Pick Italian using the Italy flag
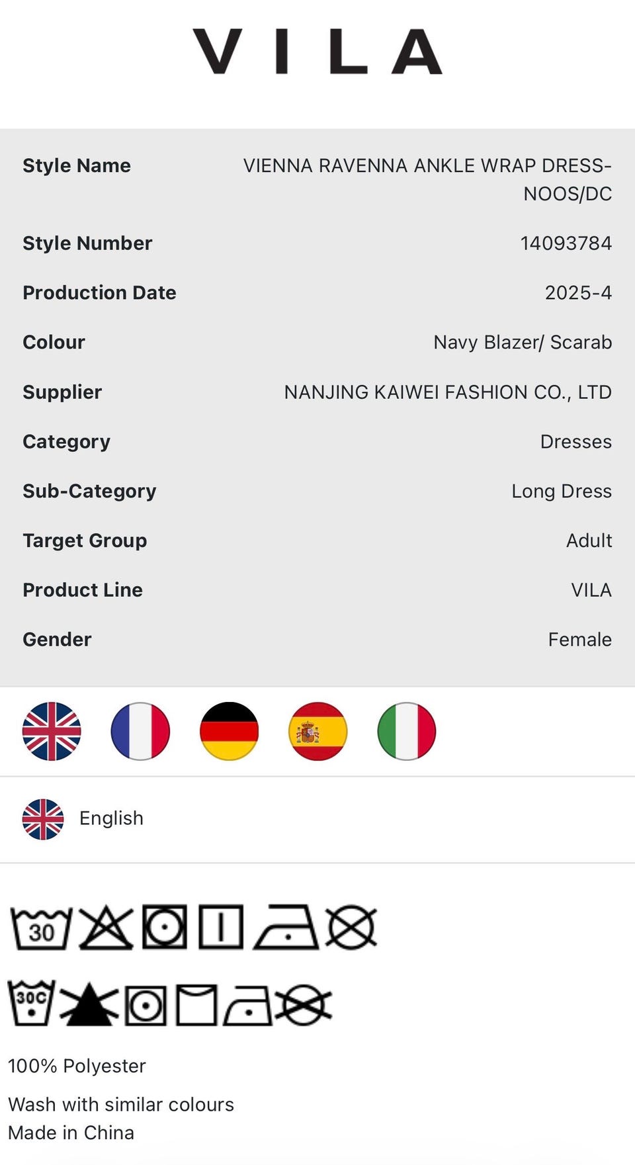The width and height of the screenshot is (635, 1165). tap(406, 731)
